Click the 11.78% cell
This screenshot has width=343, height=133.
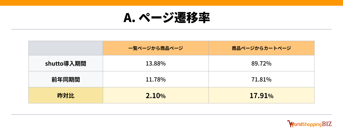(x=156, y=79)
